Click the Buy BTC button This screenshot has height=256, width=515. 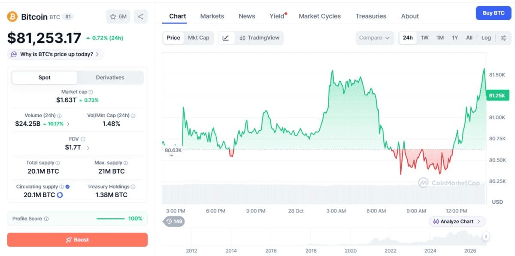(494, 13)
